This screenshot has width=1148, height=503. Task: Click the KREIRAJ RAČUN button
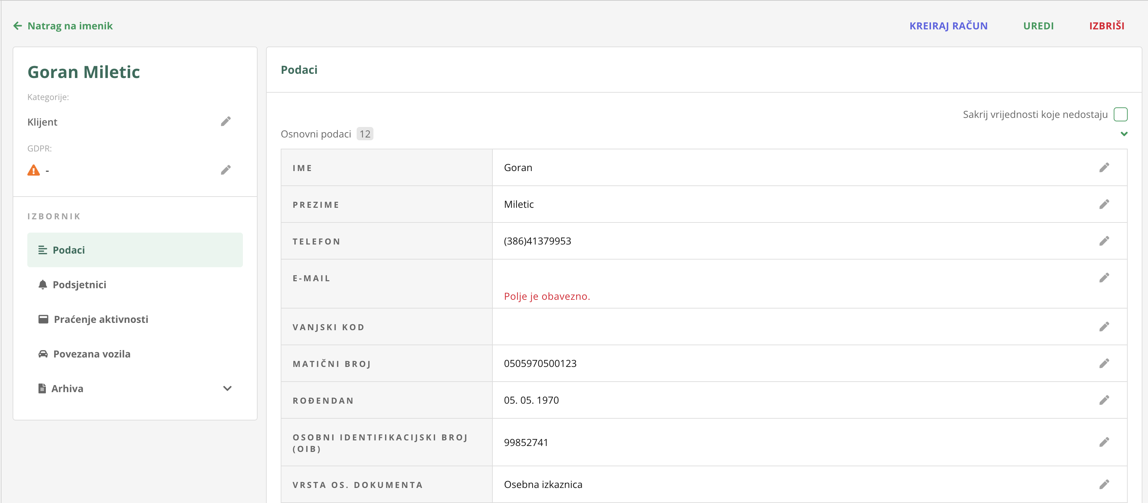point(948,26)
